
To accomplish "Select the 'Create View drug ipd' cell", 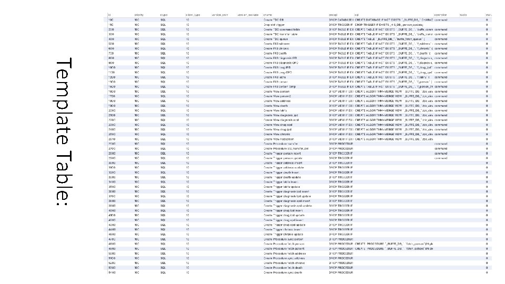I will point(278,129).
